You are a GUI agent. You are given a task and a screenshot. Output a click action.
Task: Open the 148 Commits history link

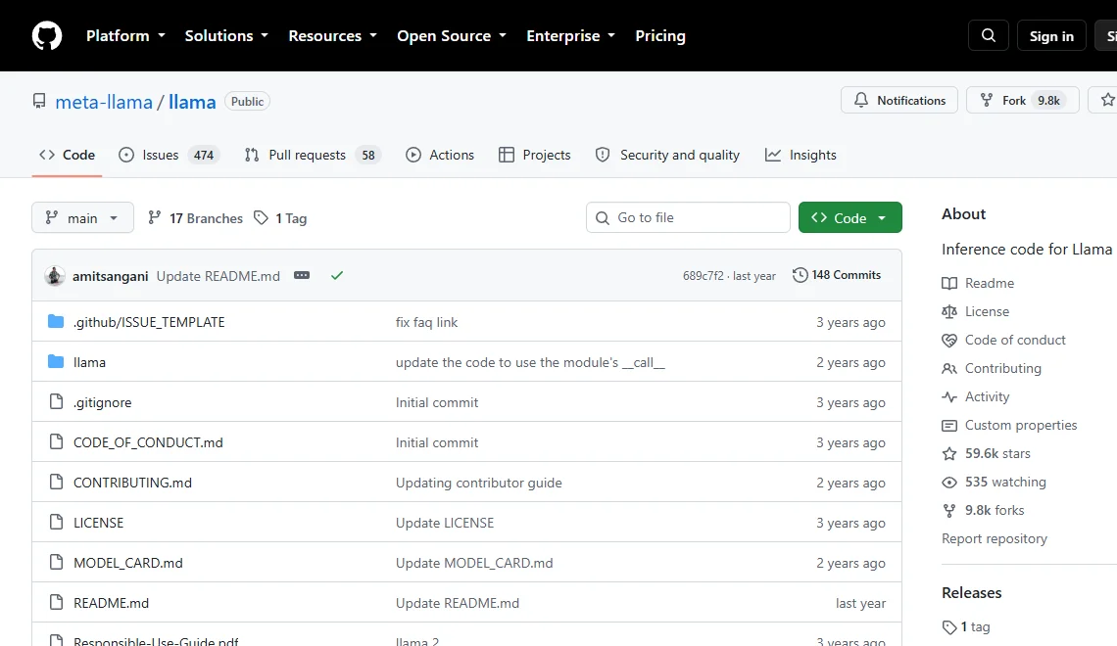tap(837, 275)
